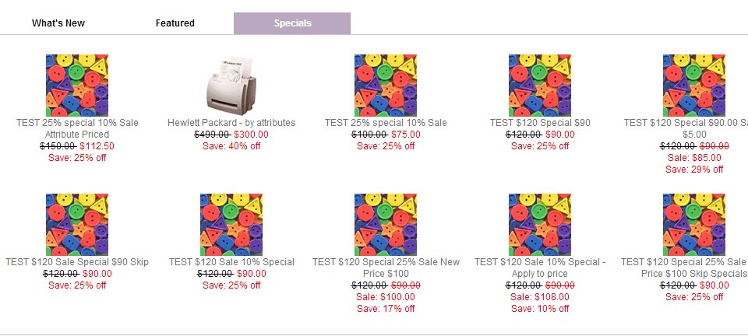The image size is (748, 336).
Task: Open Hewlett Packard - by attributes link
Action: tap(231, 123)
